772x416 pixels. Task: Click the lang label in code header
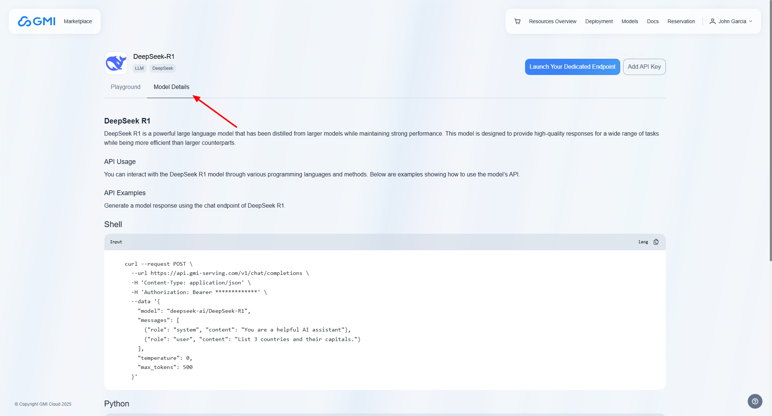[643, 242]
